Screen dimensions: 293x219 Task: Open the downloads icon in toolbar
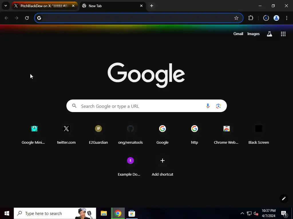pyautogui.click(x=266, y=18)
